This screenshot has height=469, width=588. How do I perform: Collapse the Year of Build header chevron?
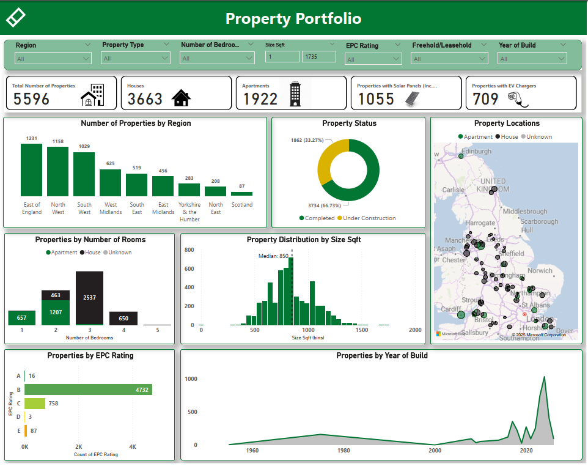click(563, 45)
